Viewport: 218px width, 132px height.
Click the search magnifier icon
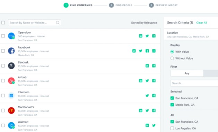(58, 23)
